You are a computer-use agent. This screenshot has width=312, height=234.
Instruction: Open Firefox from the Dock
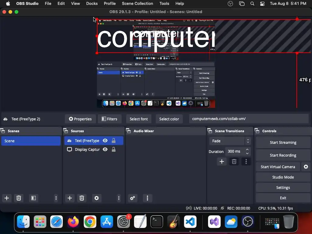(73, 222)
